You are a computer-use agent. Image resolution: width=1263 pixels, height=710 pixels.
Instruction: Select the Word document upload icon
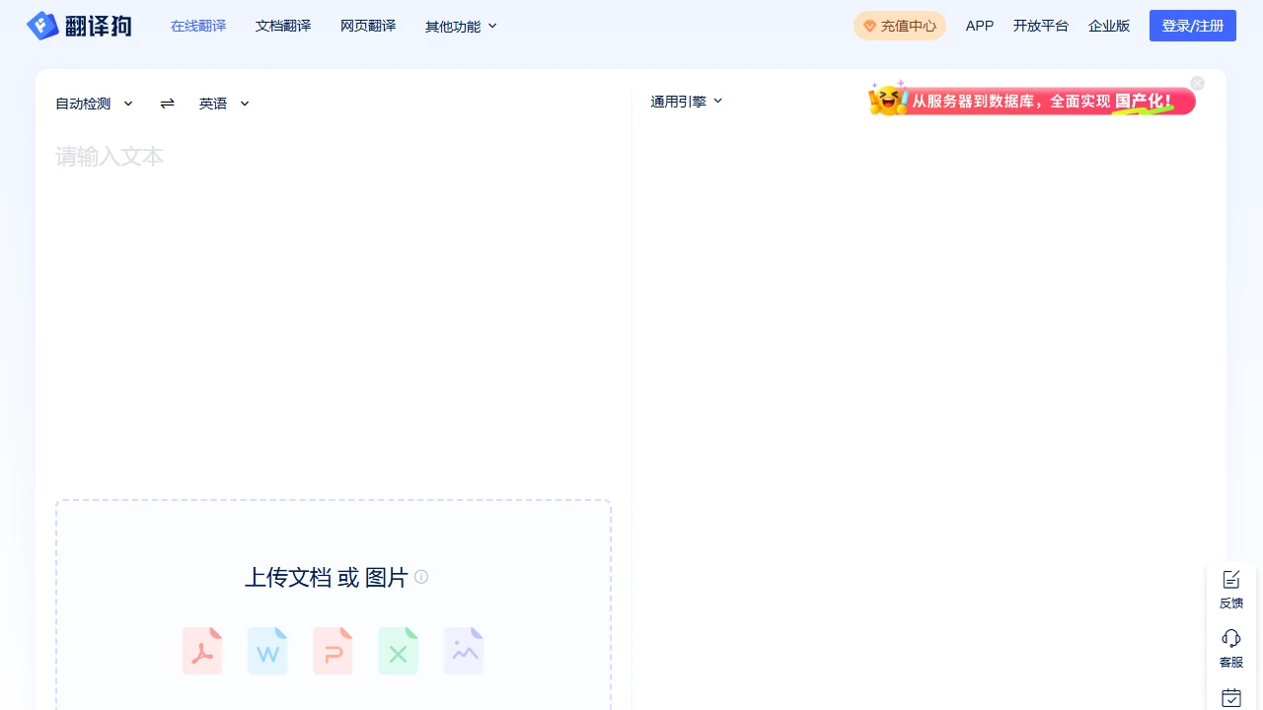267,651
